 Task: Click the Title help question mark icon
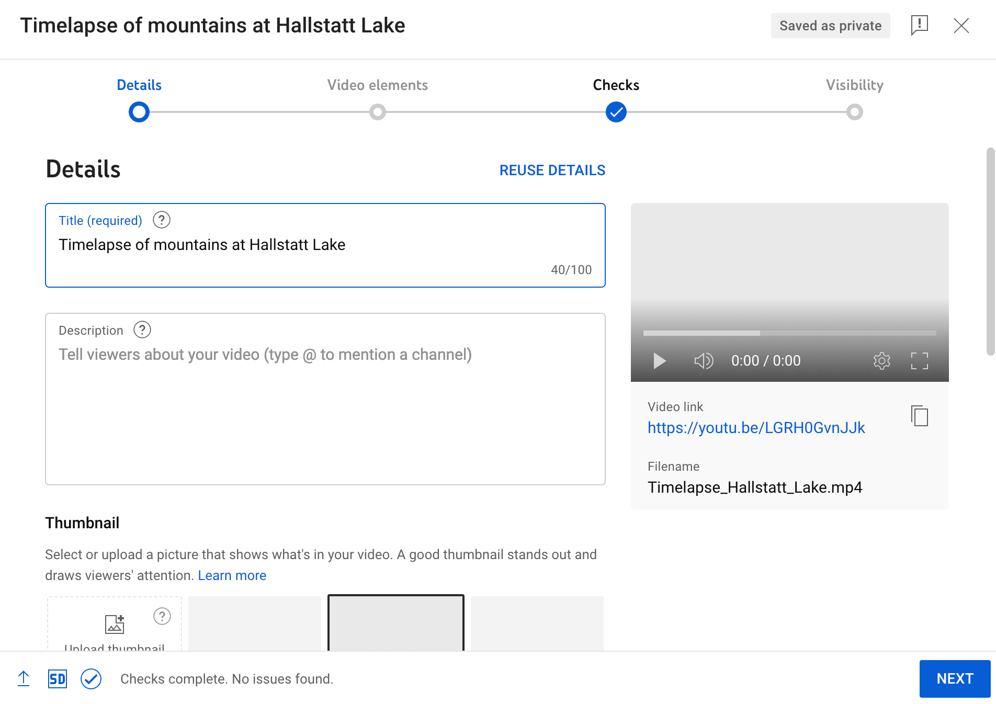(x=162, y=220)
